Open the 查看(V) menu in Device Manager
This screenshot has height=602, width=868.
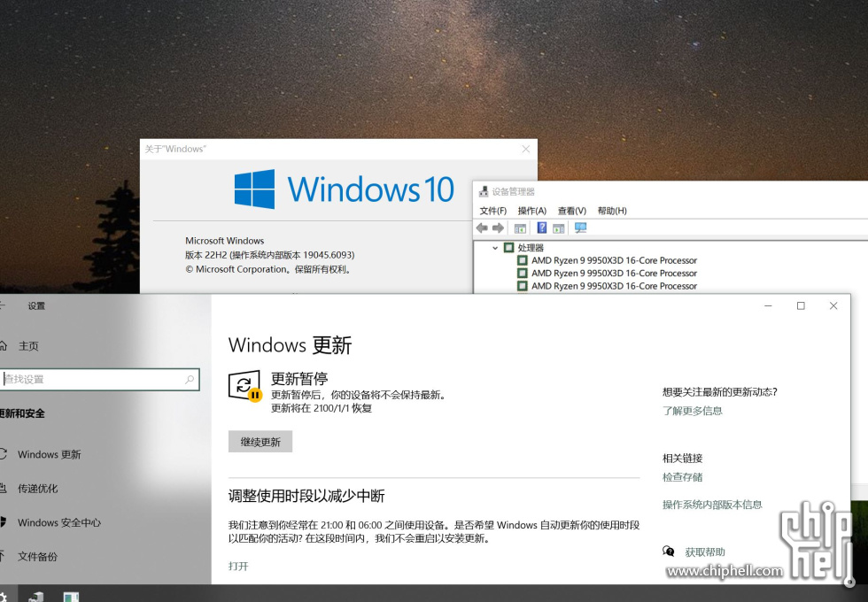point(572,211)
